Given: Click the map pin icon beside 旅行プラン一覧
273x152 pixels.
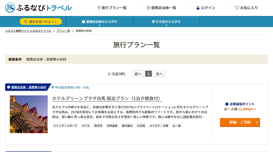Looking at the screenshot, I should [99, 8].
